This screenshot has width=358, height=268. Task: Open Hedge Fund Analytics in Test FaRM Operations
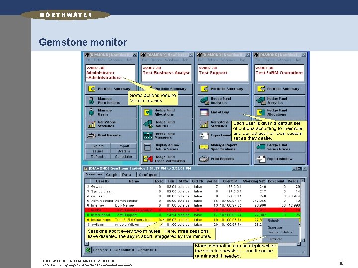point(279,101)
